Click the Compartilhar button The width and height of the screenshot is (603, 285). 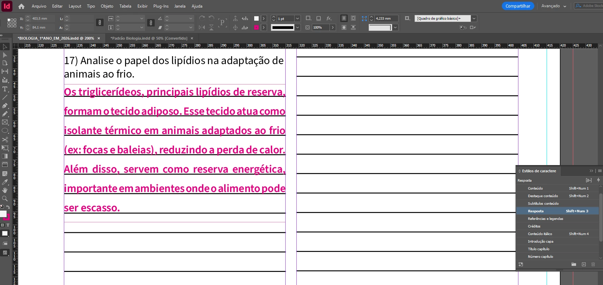pos(518,6)
